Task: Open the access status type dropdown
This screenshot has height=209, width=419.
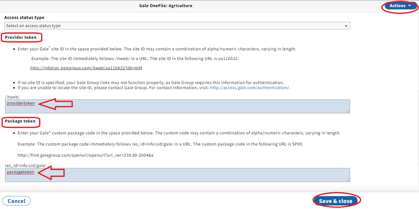Action: pos(177,26)
